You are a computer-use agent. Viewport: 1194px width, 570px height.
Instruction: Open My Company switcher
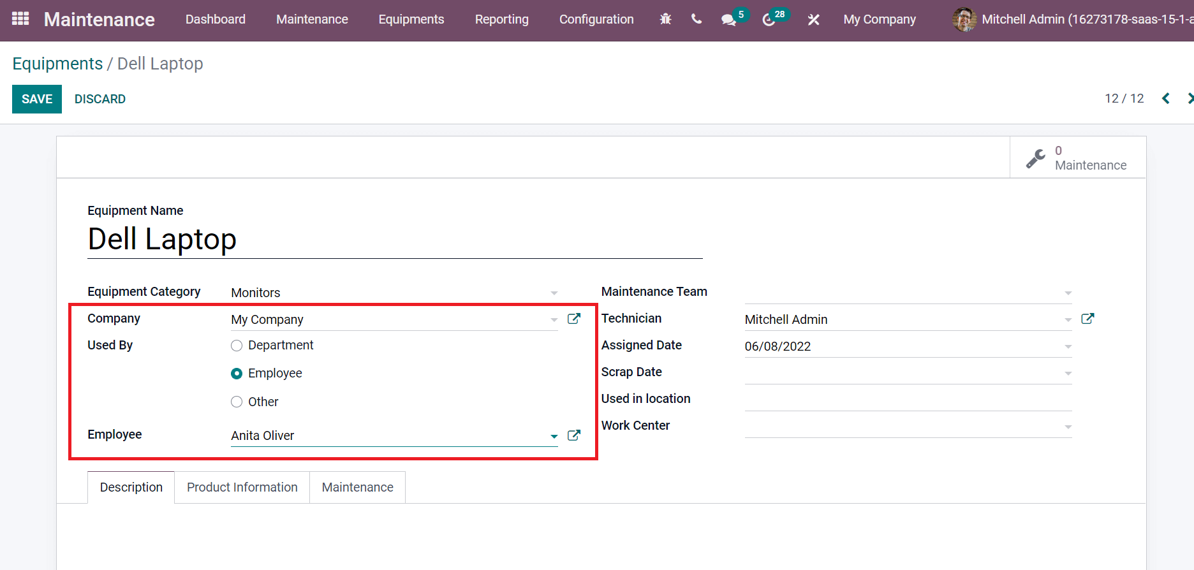(880, 20)
